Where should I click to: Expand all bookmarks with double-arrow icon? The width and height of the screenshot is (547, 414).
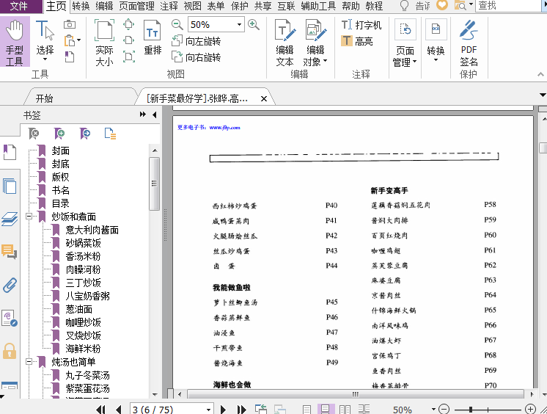(x=143, y=115)
